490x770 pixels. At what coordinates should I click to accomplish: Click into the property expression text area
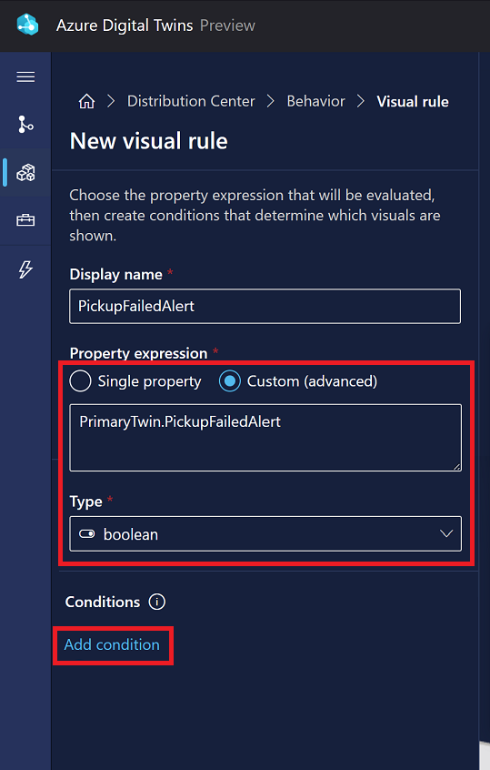coord(265,438)
